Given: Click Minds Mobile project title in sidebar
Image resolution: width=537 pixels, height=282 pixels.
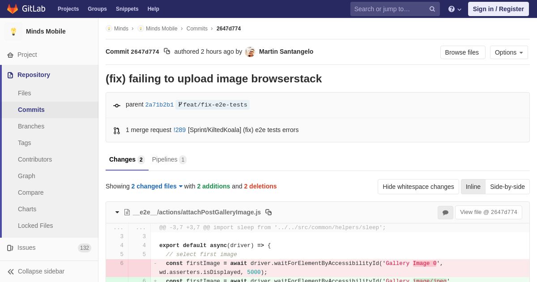Looking at the screenshot, I should (x=46, y=31).
